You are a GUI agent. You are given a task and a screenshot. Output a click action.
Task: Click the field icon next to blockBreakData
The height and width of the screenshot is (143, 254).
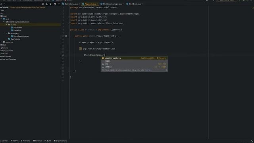103,58
